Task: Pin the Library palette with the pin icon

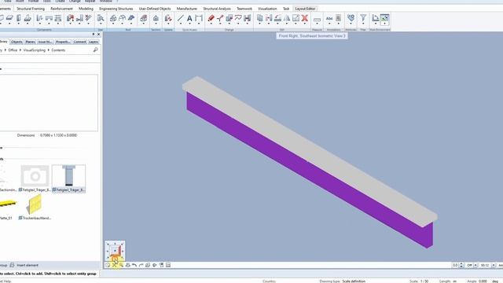Action: click(x=94, y=34)
